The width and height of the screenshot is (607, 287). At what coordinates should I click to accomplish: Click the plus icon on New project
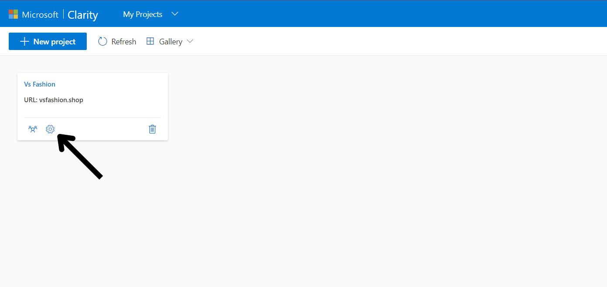click(25, 42)
